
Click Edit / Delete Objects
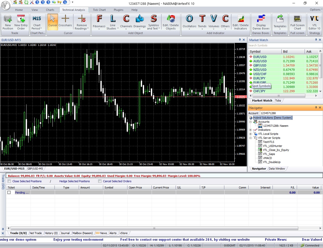click(171, 22)
